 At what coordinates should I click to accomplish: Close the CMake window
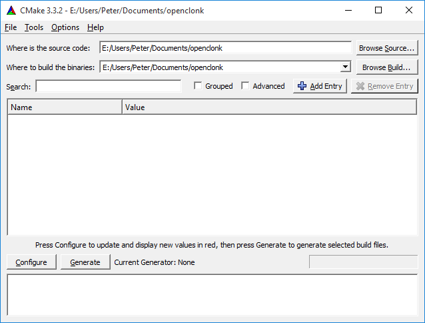pyautogui.click(x=409, y=10)
